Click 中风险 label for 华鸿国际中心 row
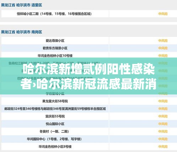 click(163, 139)
